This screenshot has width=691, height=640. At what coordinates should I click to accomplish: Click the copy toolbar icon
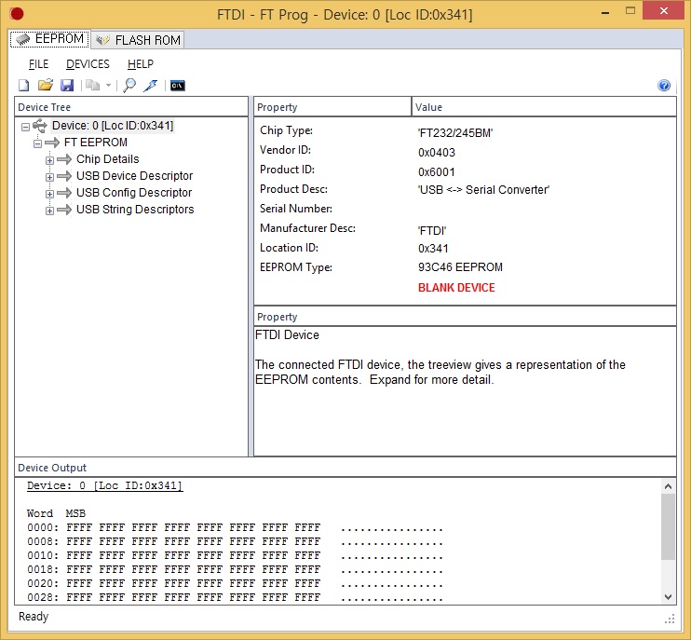(x=92, y=86)
